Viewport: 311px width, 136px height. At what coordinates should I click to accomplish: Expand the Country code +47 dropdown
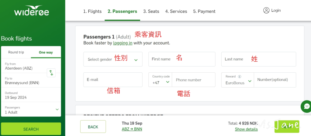160,80
